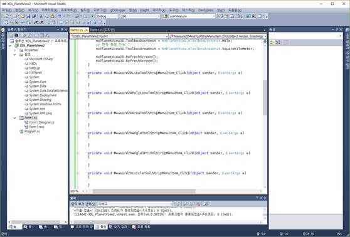Viewport: 350px width, 237px height.
Task: Click the Output panel horizontal scrollbar
Action: coord(112,222)
